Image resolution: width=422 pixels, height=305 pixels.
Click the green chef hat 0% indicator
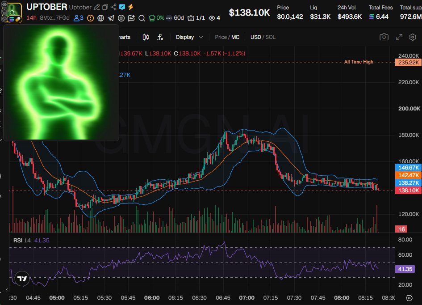[156, 18]
